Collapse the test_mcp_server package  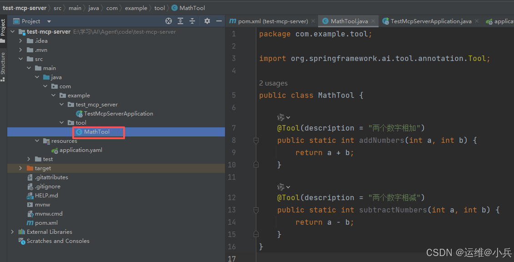pos(62,105)
